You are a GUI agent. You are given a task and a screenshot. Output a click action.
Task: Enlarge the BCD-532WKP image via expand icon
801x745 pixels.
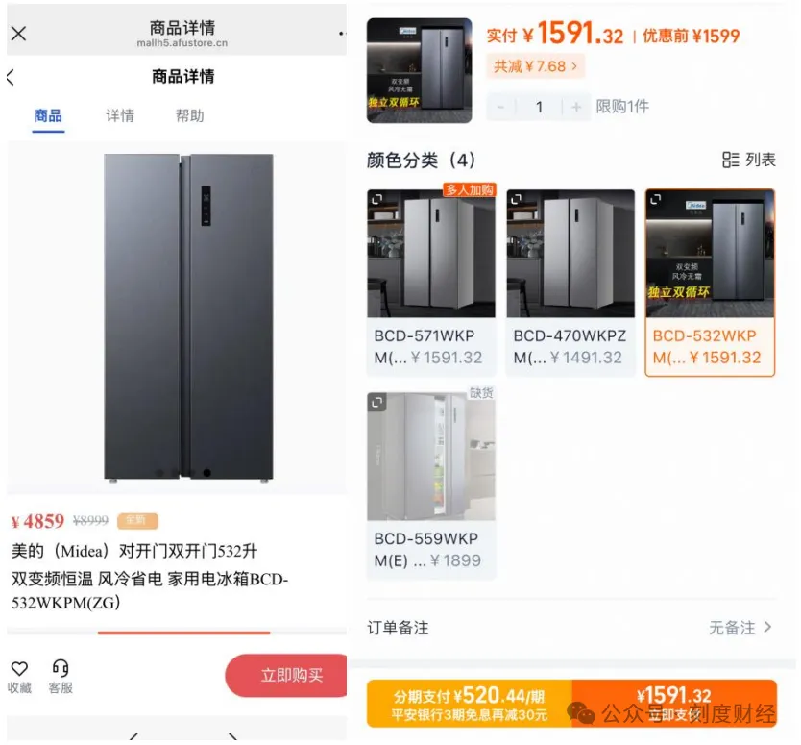point(655,199)
